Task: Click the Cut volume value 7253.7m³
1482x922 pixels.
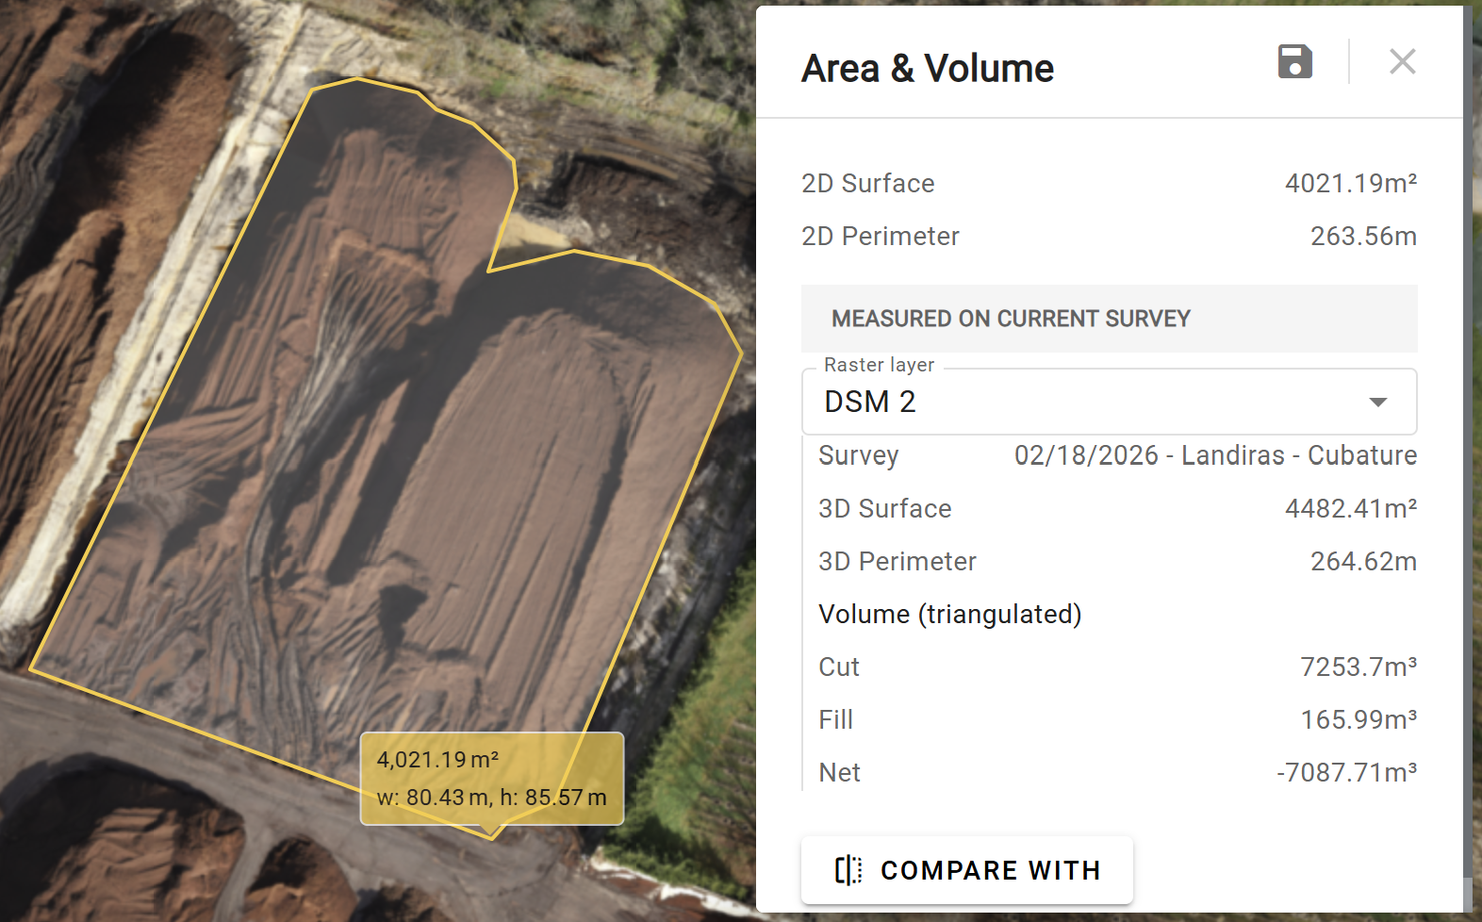Action: pos(1358,667)
